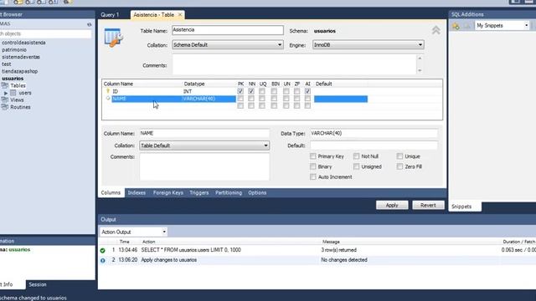The image size is (536, 301).
Task: Open the Foreign Keys tab
Action: (168, 193)
